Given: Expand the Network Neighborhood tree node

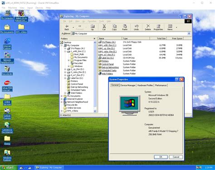Looking at the screenshot, I should [62, 102].
